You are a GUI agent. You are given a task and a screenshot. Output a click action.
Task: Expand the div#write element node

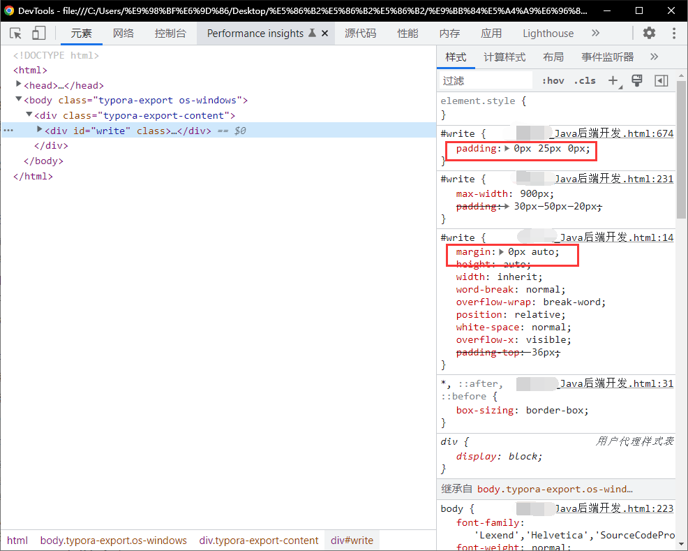point(40,129)
